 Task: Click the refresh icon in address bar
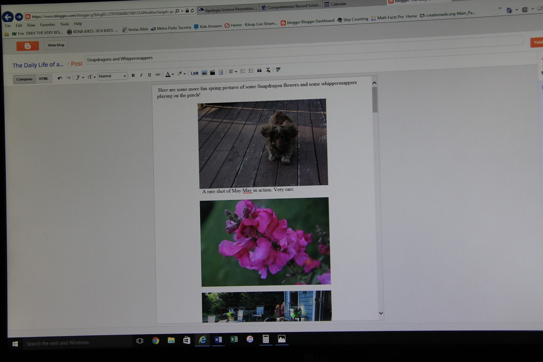tap(192, 11)
